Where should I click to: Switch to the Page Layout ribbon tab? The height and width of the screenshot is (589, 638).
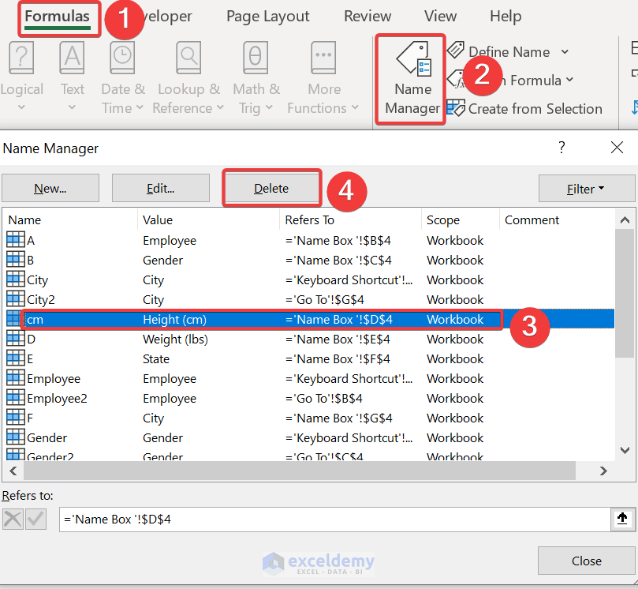267,17
